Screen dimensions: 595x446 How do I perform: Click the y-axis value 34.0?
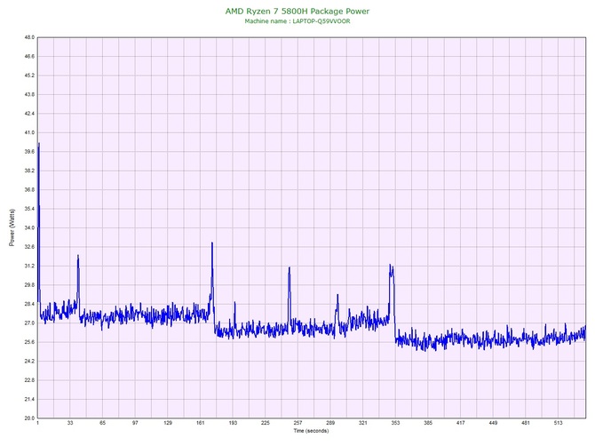click(x=29, y=227)
